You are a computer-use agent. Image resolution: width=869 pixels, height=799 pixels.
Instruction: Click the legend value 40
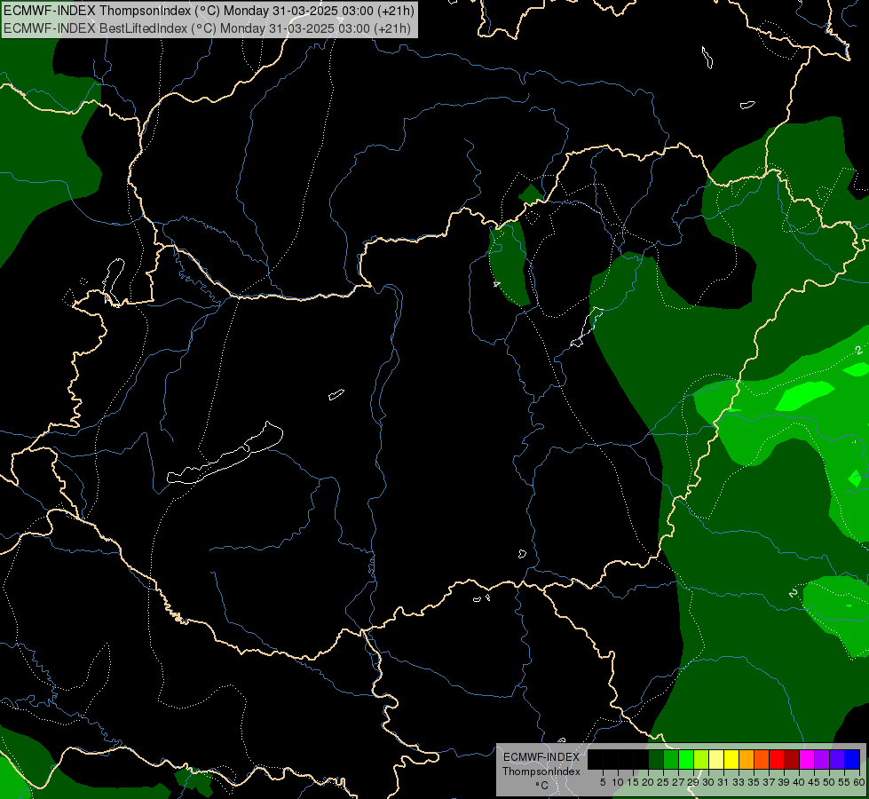(799, 782)
